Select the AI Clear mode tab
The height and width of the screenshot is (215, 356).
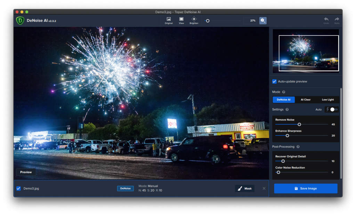306,100
